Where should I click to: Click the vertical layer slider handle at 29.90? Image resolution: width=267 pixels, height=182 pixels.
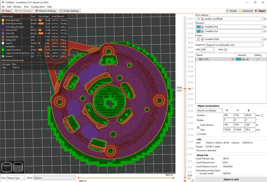pos(185,89)
